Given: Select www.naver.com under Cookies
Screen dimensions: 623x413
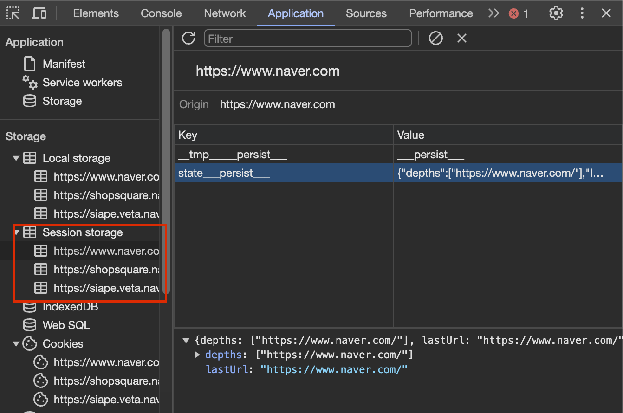Looking at the screenshot, I should [106, 362].
